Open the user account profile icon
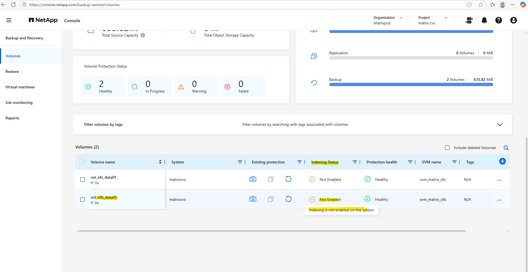 pyautogui.click(x=513, y=20)
